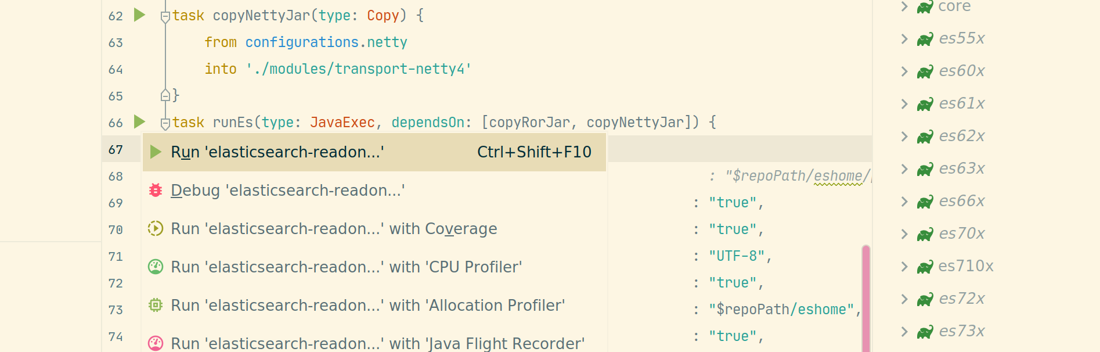Expand the es70x Gradle node
This screenshot has width=1100, height=352.
[x=904, y=234]
